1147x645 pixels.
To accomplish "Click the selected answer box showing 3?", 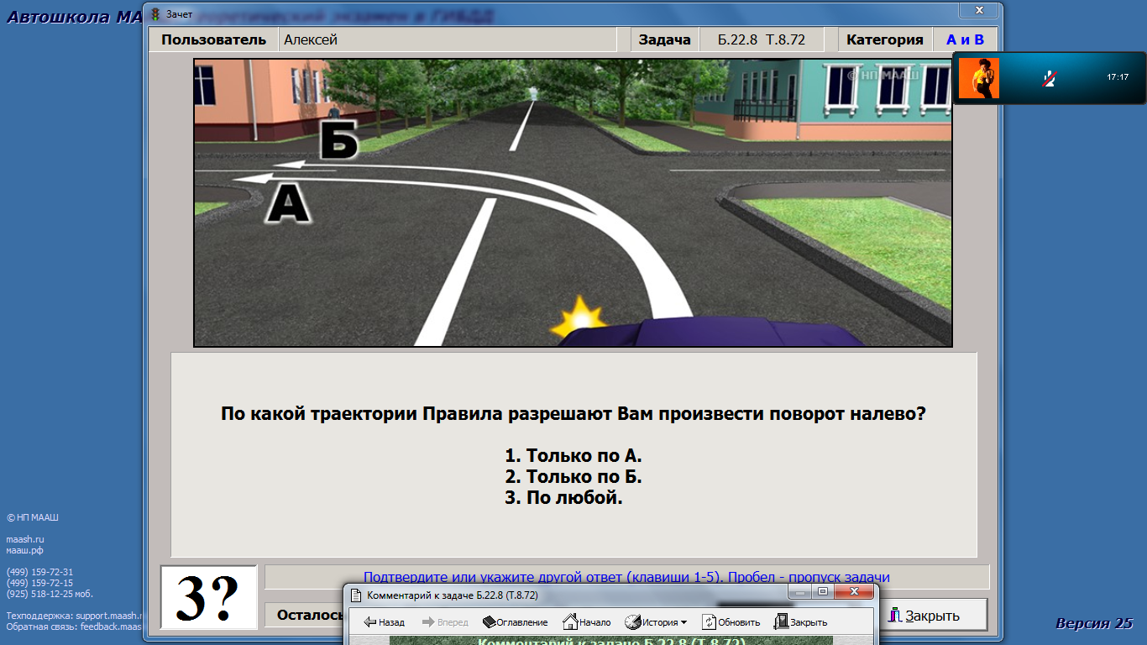I will pyautogui.click(x=209, y=597).
